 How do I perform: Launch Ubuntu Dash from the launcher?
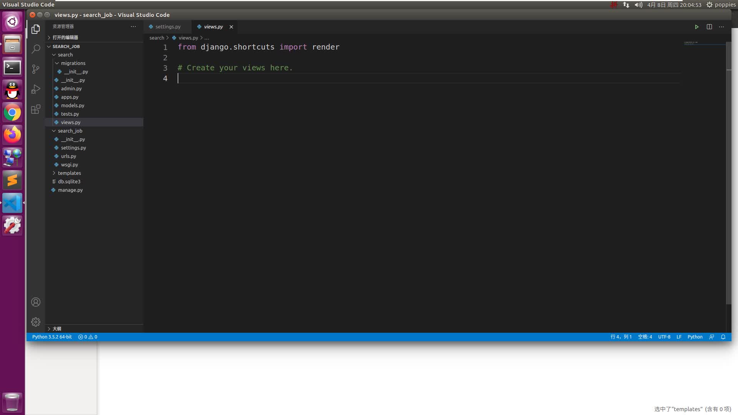coord(12,22)
